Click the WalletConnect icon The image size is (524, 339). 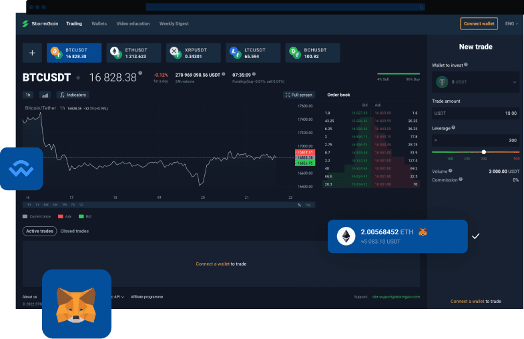21,169
